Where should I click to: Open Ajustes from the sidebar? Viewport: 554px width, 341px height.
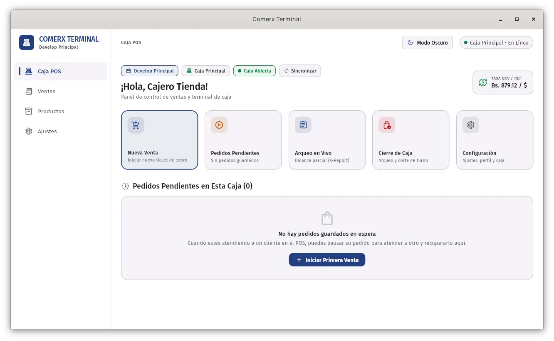[x=61, y=131]
